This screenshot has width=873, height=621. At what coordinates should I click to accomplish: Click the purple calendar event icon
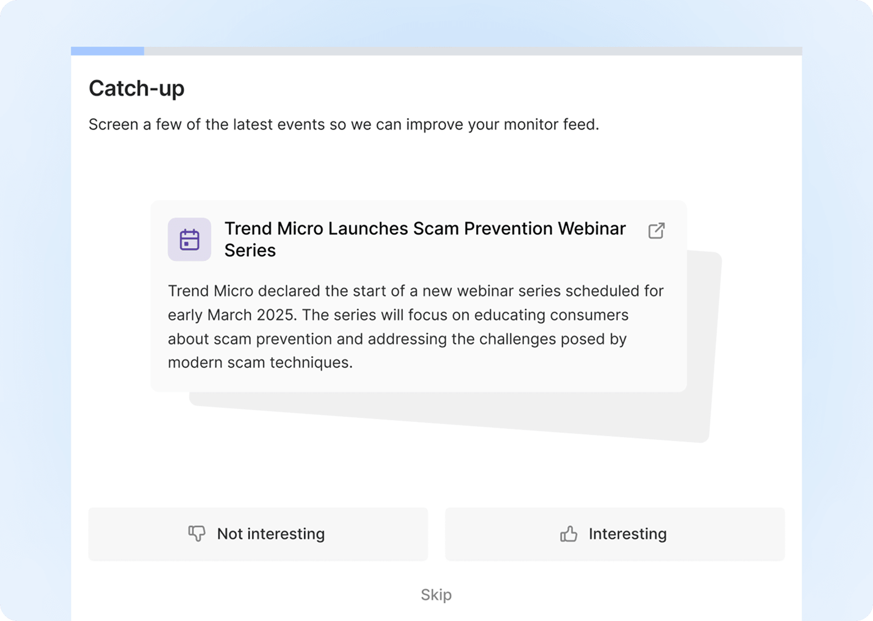pos(189,239)
